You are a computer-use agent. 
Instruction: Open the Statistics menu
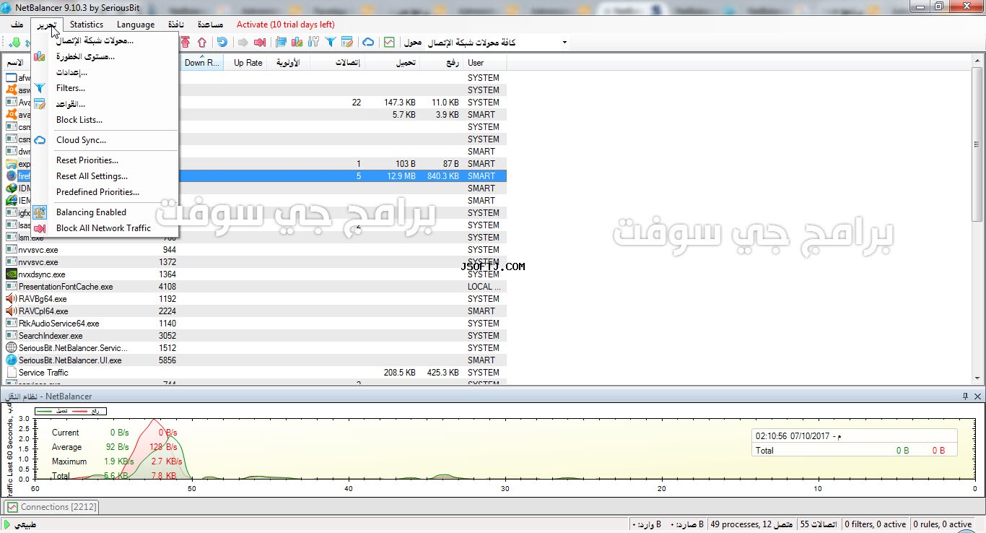[87, 25]
